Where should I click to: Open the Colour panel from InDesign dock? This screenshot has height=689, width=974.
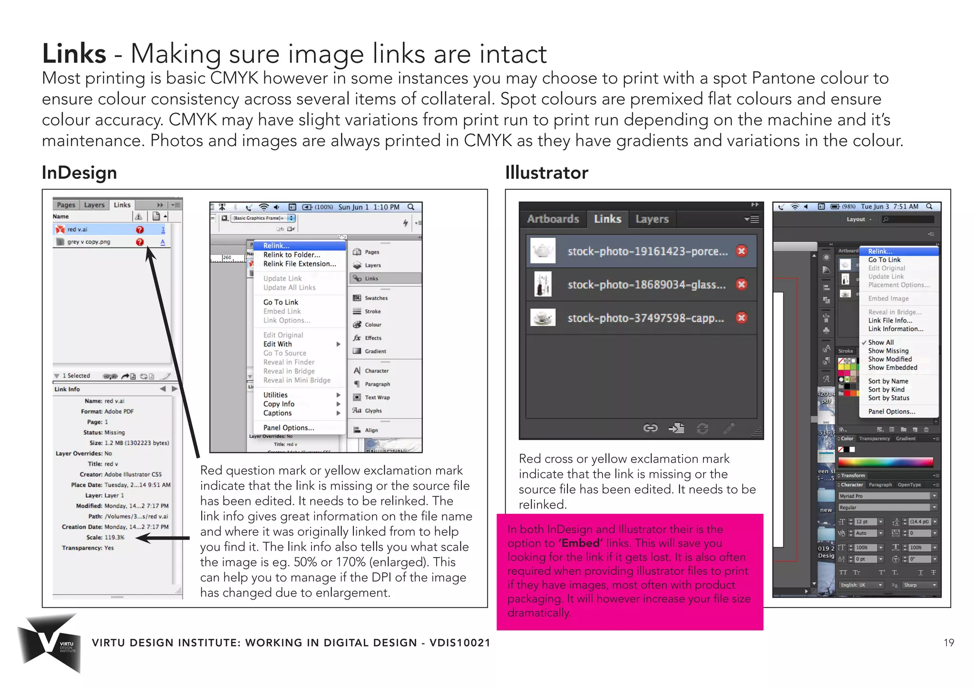click(x=367, y=325)
